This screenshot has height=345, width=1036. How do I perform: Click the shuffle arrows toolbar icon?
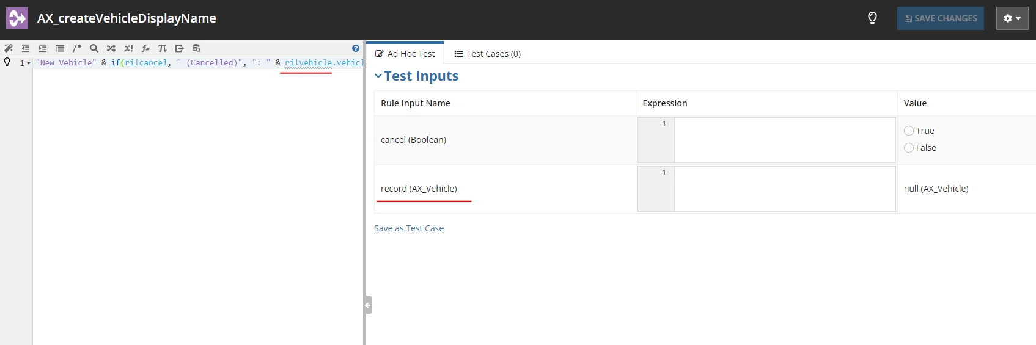[x=111, y=48]
